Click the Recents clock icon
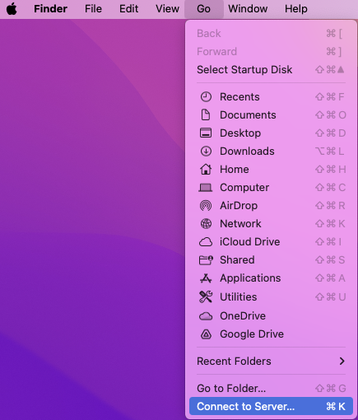This screenshot has width=358, height=420. pyautogui.click(x=206, y=97)
